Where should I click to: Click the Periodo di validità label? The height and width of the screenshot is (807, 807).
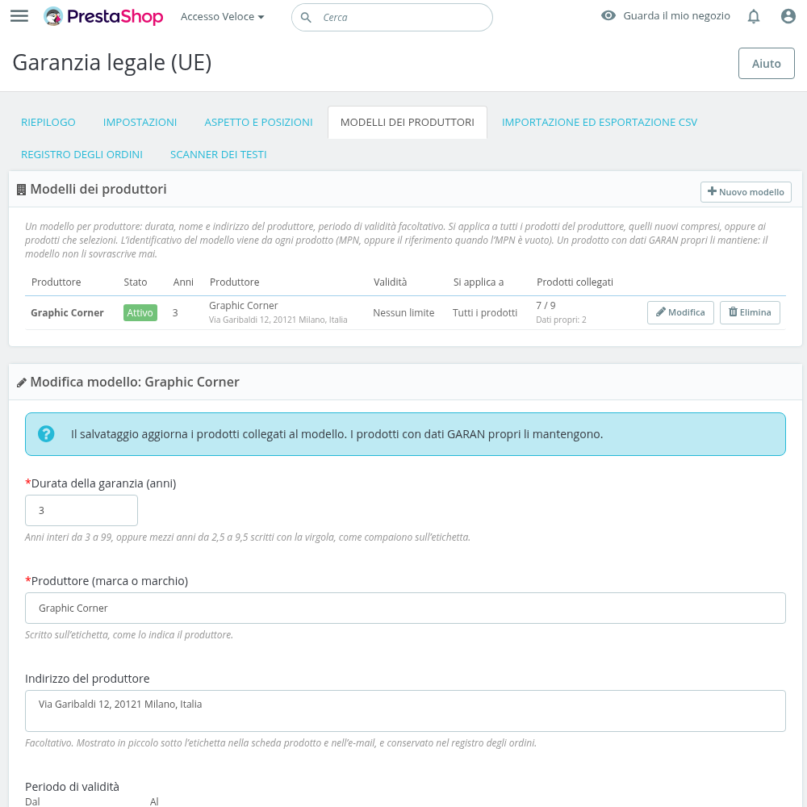coord(72,786)
